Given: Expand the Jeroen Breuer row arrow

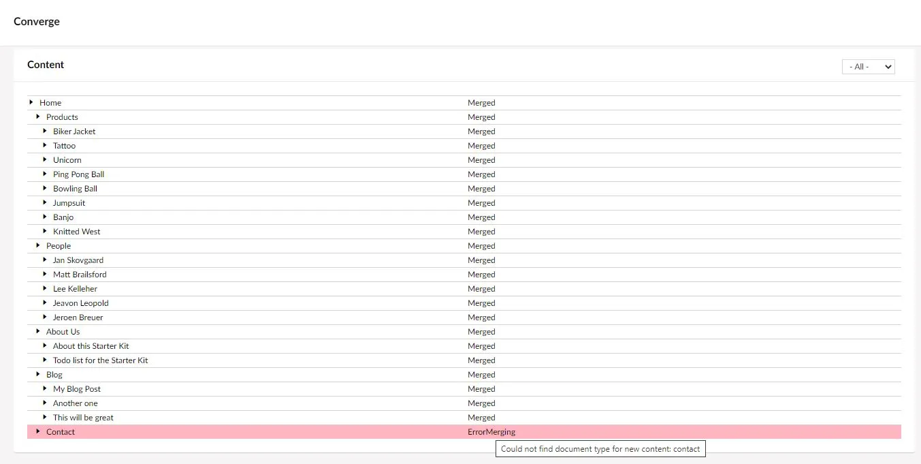Looking at the screenshot, I should [x=45, y=317].
